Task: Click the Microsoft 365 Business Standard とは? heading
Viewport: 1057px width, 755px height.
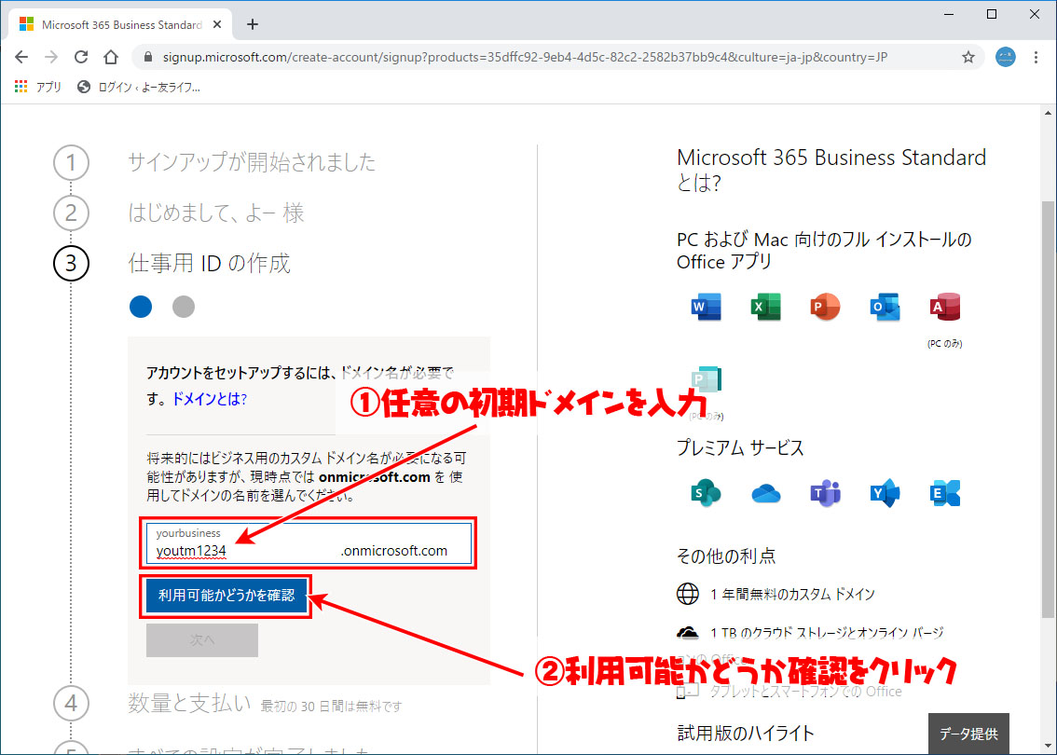Action: 831,170
